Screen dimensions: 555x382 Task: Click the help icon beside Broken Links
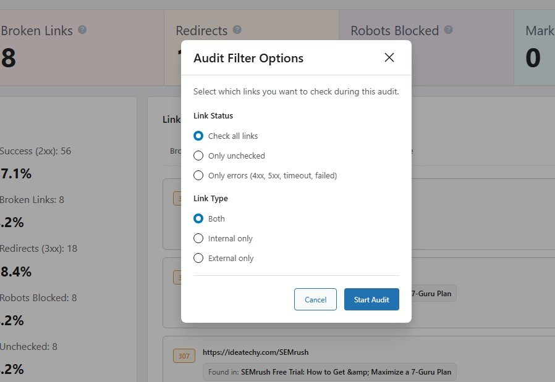point(82,30)
